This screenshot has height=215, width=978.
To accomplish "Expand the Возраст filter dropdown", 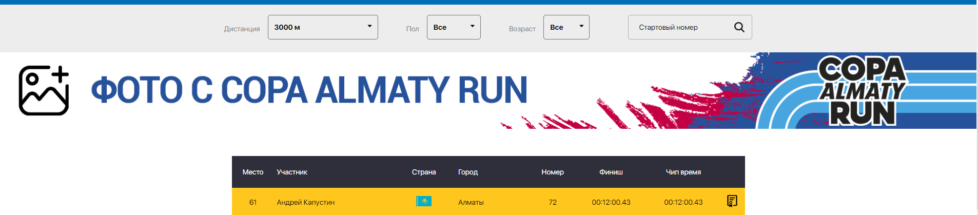I will (x=566, y=27).
